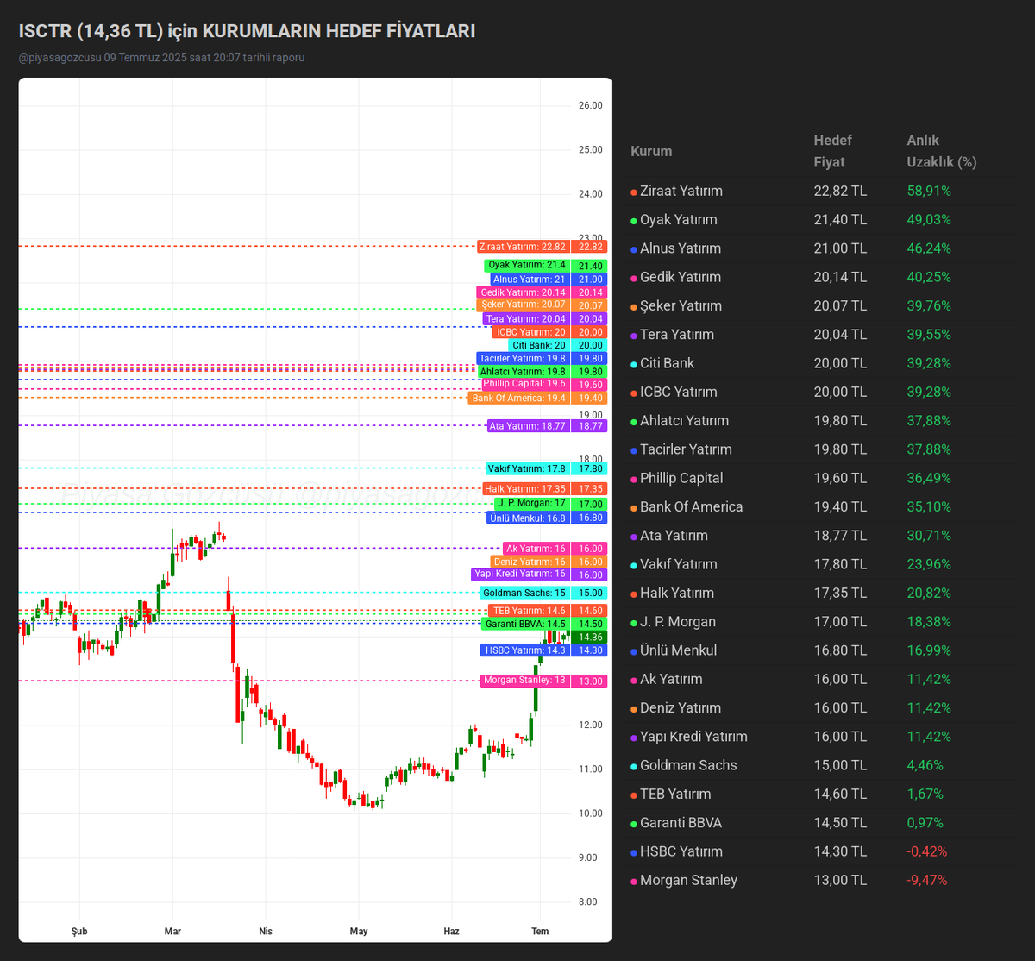The height and width of the screenshot is (961, 1035).
Task: Select the 58,91% distance value
Action: pos(929,191)
